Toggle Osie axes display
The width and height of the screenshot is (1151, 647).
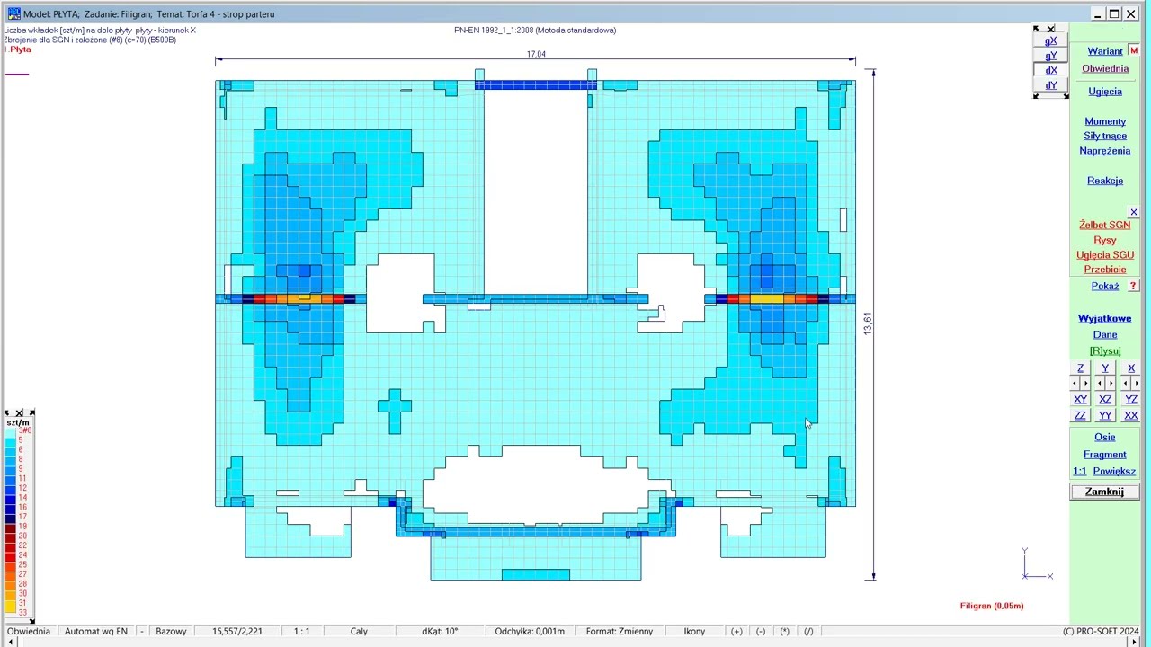1104,437
